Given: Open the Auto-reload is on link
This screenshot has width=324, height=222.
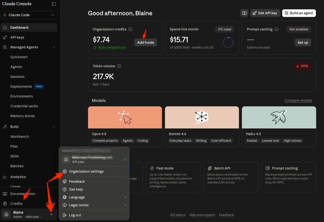Looking at the screenshot, I should [112, 47].
